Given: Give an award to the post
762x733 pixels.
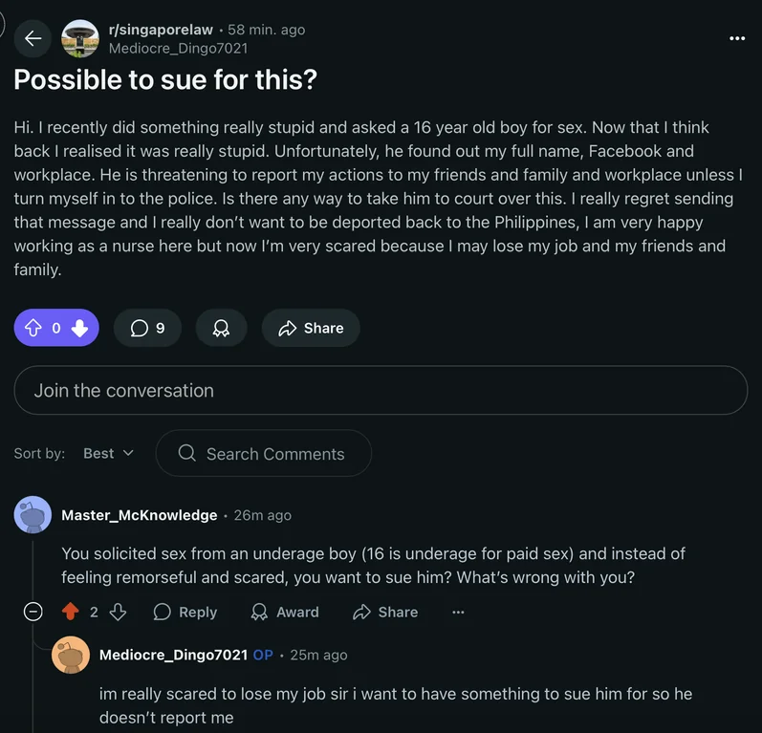Looking at the screenshot, I should (221, 328).
